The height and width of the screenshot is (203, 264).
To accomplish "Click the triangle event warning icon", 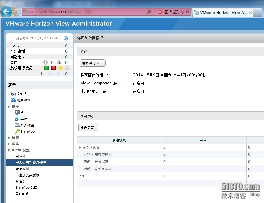I will click(x=59, y=62).
